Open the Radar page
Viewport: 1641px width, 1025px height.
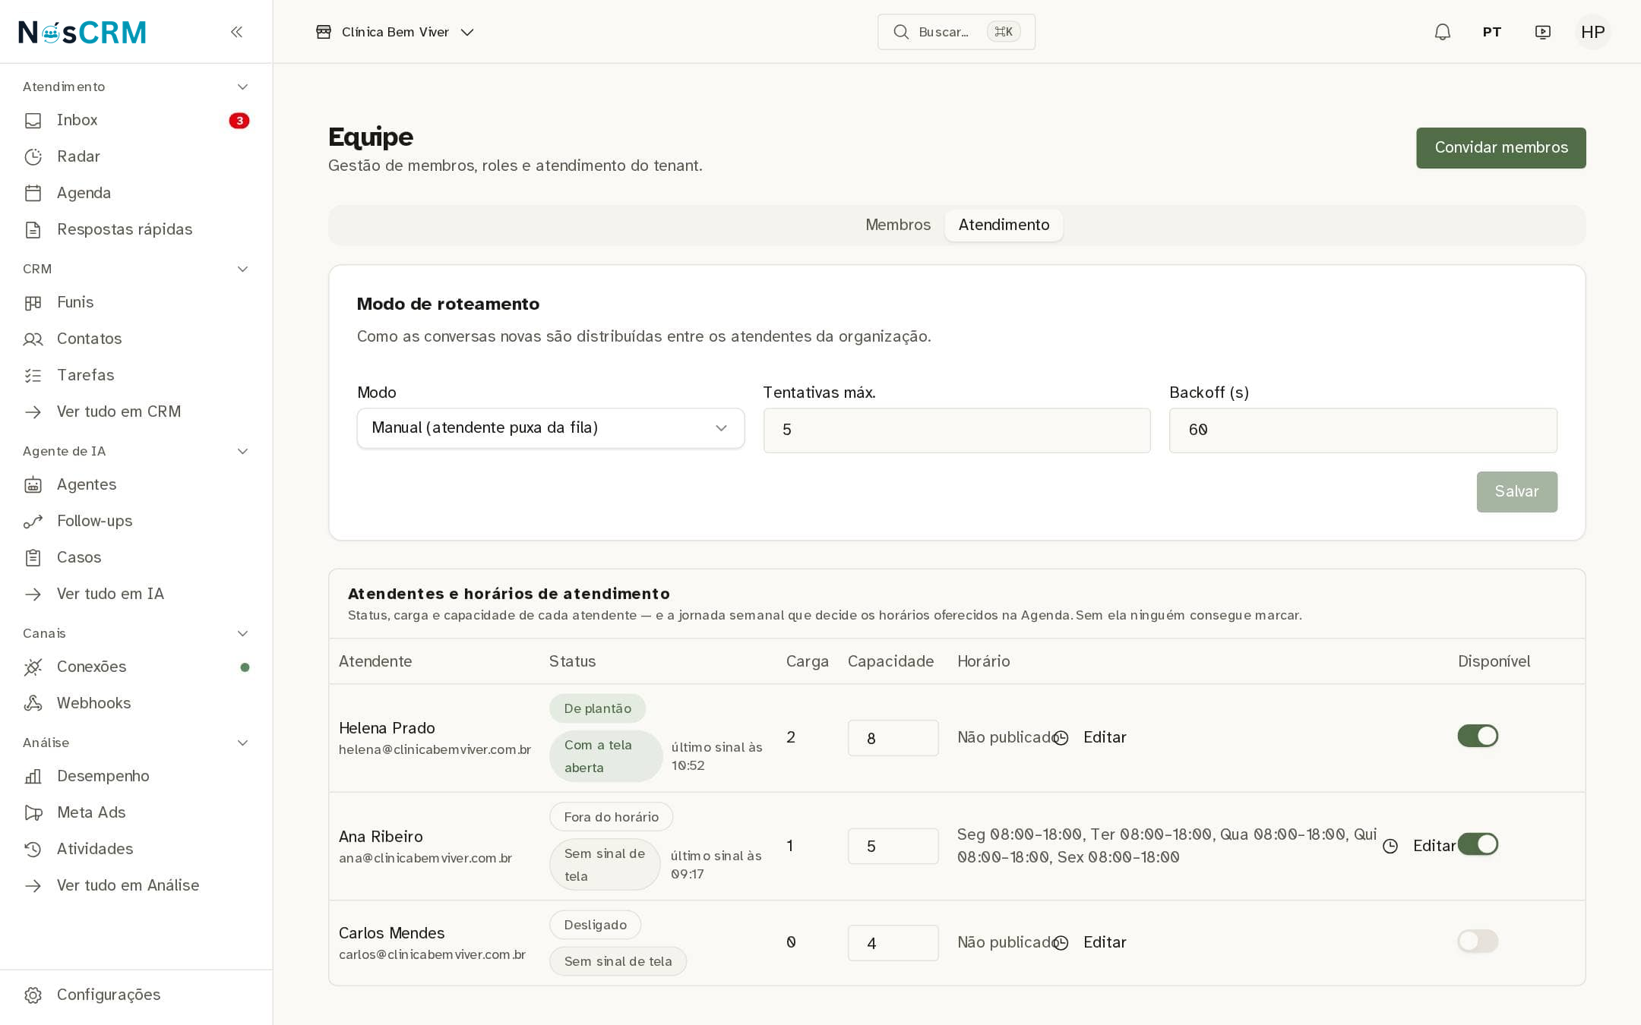[x=136, y=156]
